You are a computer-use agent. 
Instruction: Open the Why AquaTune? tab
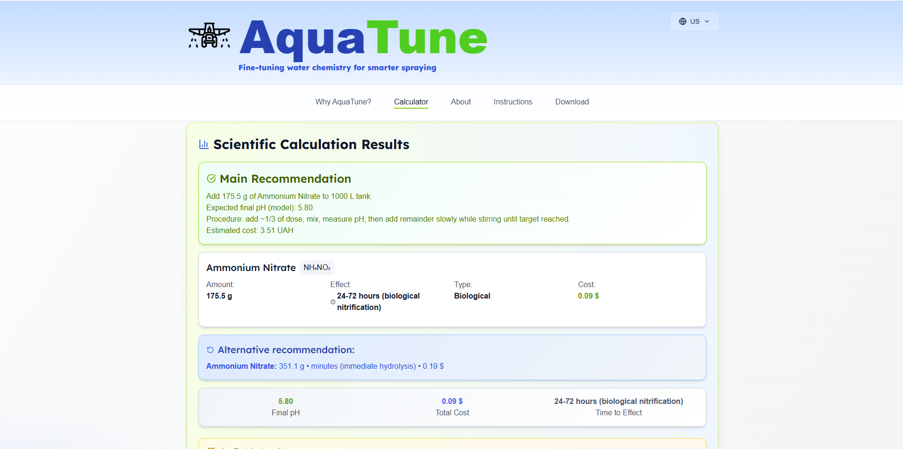(x=343, y=102)
